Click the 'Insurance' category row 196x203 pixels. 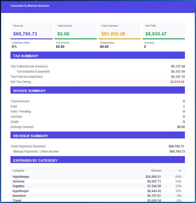[98, 196]
